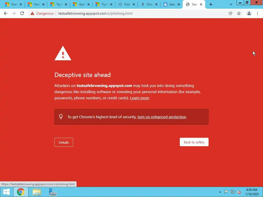Viewport: 263px width, 197px height.
Task: Click the 'Deceptive site ahead' heading
Action: pos(82,75)
